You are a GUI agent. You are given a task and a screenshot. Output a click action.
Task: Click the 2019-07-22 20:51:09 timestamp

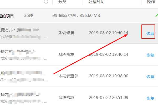coord(109,98)
